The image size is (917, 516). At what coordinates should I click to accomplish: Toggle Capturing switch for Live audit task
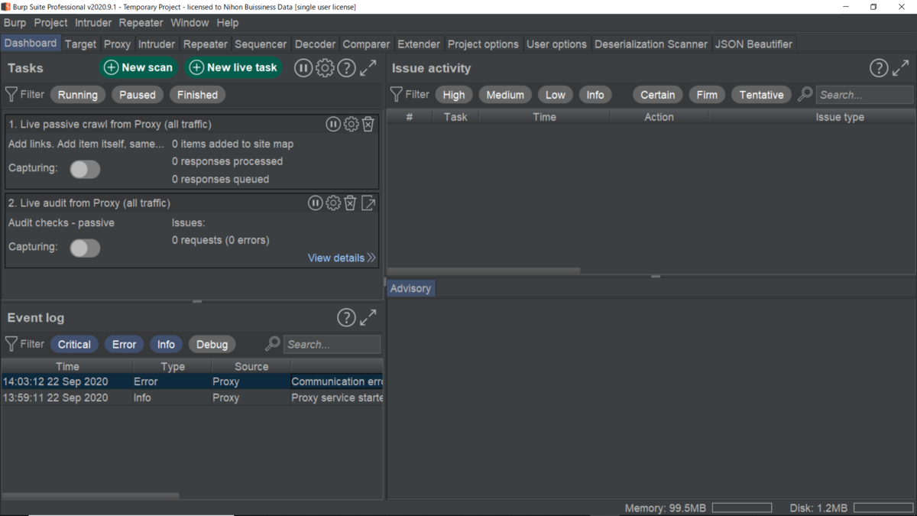click(x=85, y=248)
